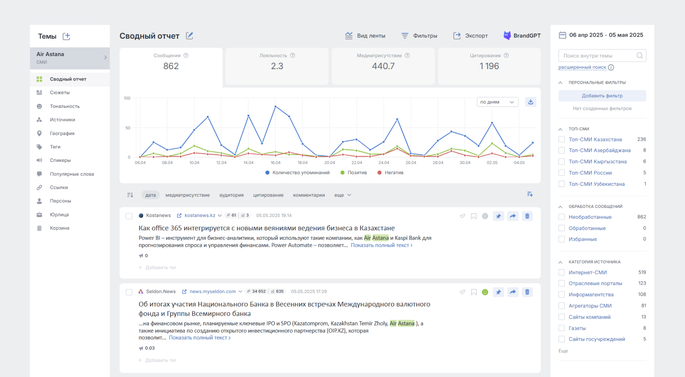
Task: Click the sort order icon
Action: pos(130,195)
